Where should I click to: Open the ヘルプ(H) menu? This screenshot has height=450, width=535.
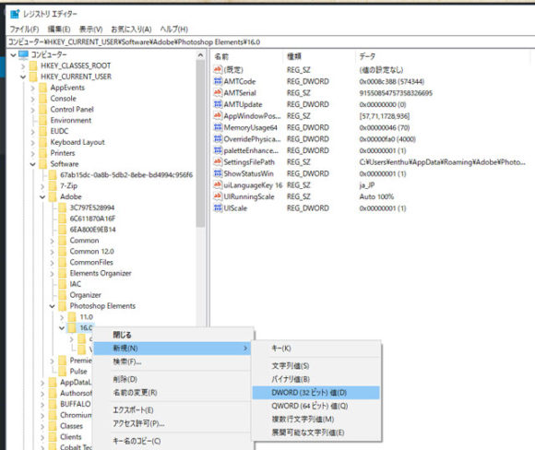pos(174,29)
